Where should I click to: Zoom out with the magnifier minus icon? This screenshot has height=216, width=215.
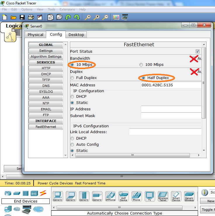[105, 18]
